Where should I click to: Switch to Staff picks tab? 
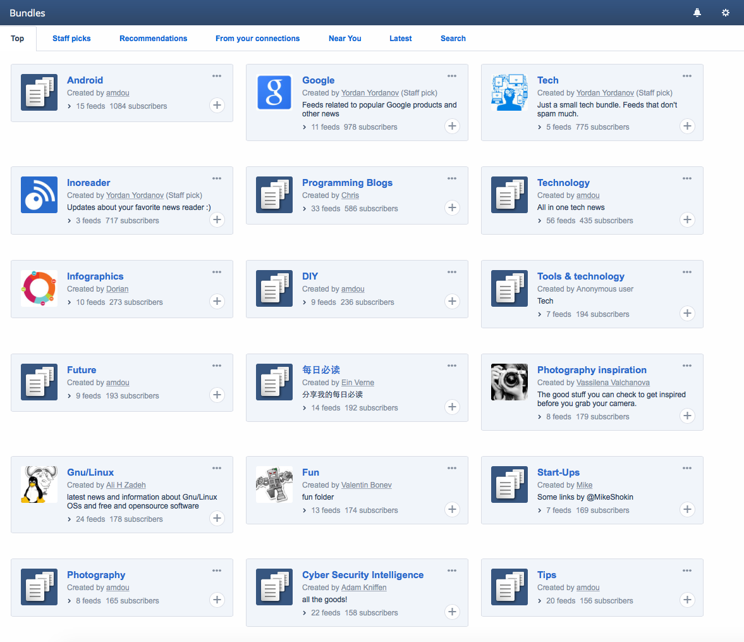(x=71, y=39)
